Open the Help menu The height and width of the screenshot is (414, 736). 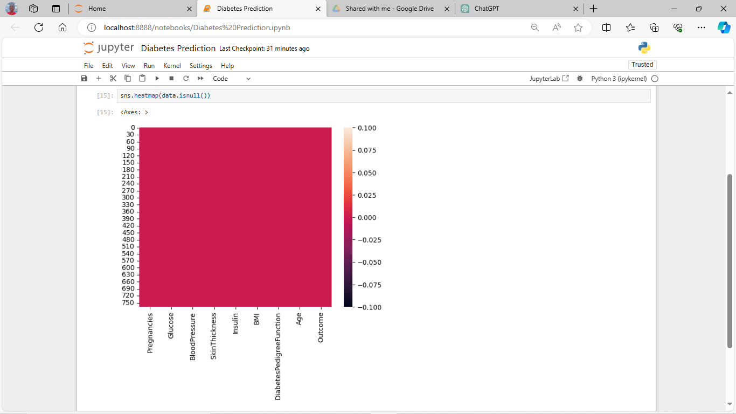pos(227,66)
